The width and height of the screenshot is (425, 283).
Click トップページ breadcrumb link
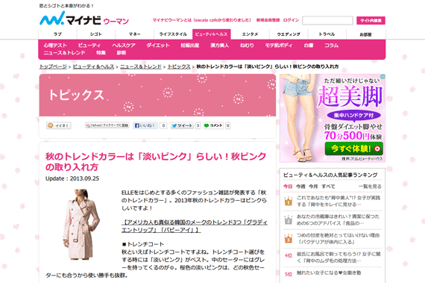click(x=53, y=66)
